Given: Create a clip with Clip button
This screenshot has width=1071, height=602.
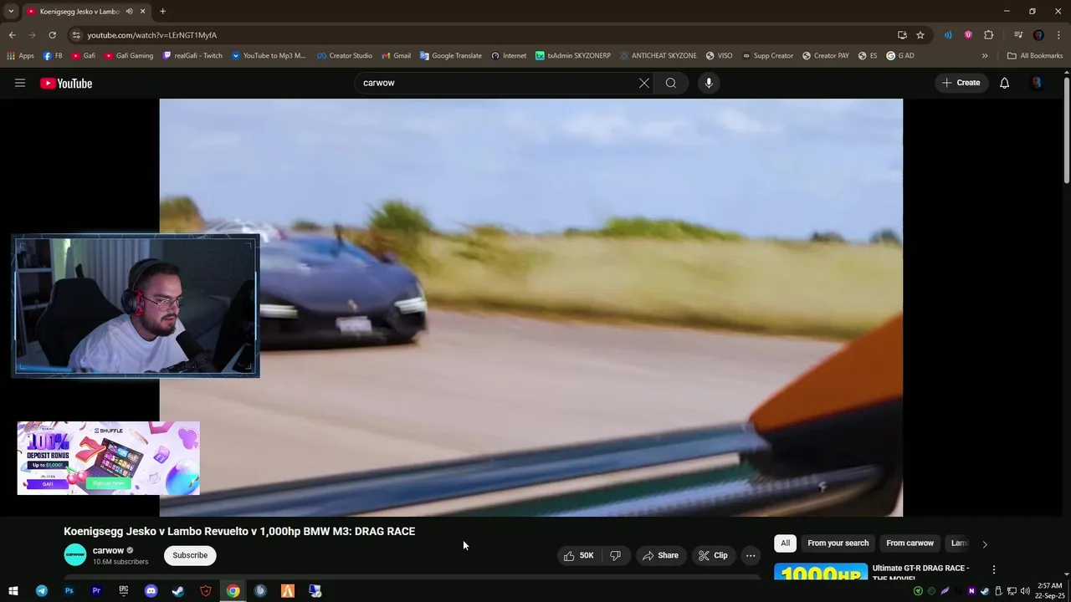Looking at the screenshot, I should pos(713,555).
